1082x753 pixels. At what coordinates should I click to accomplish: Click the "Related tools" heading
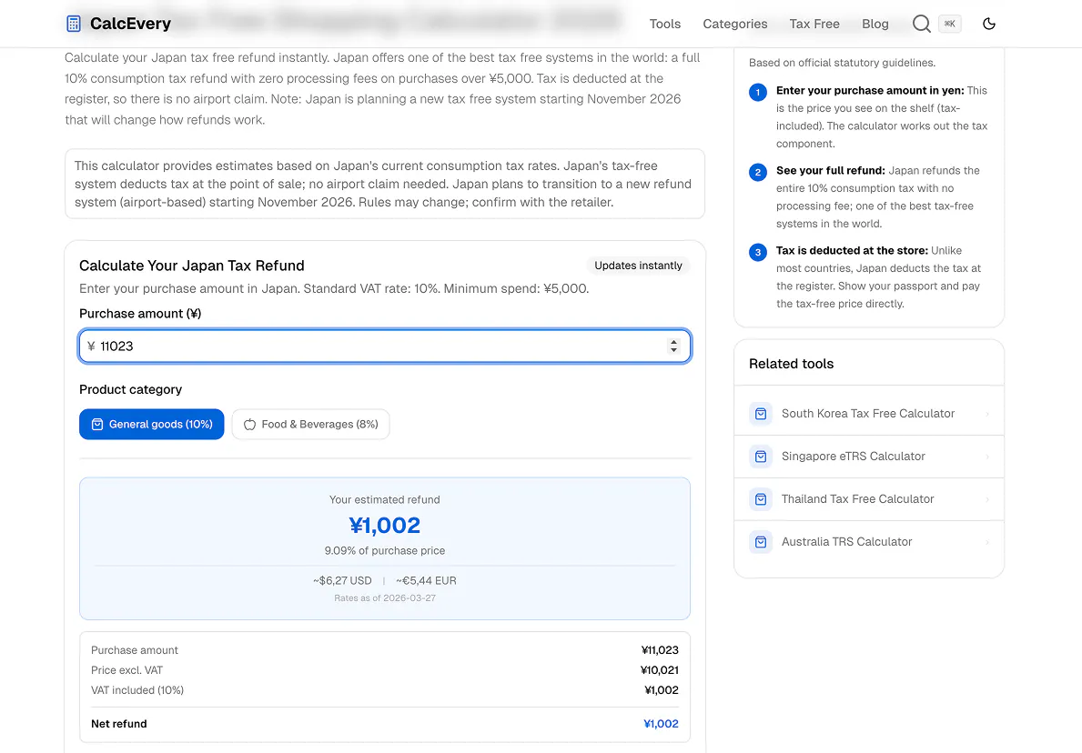[x=791, y=364]
